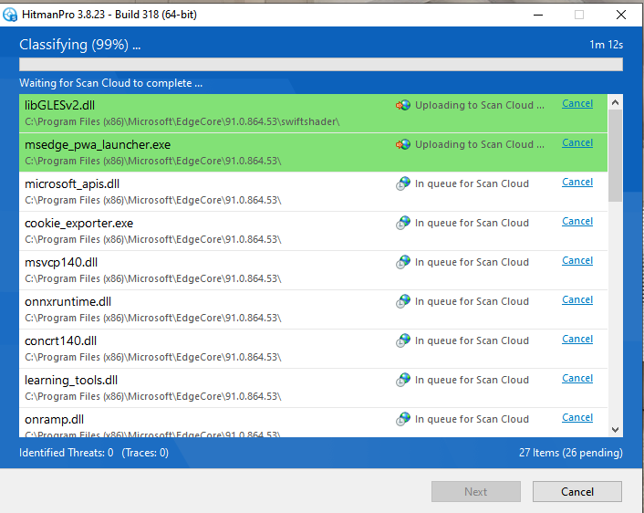Viewport: 644px width, 513px height.
Task: Cancel the msedge_pwa_launcher.exe upload
Action: (x=577, y=142)
